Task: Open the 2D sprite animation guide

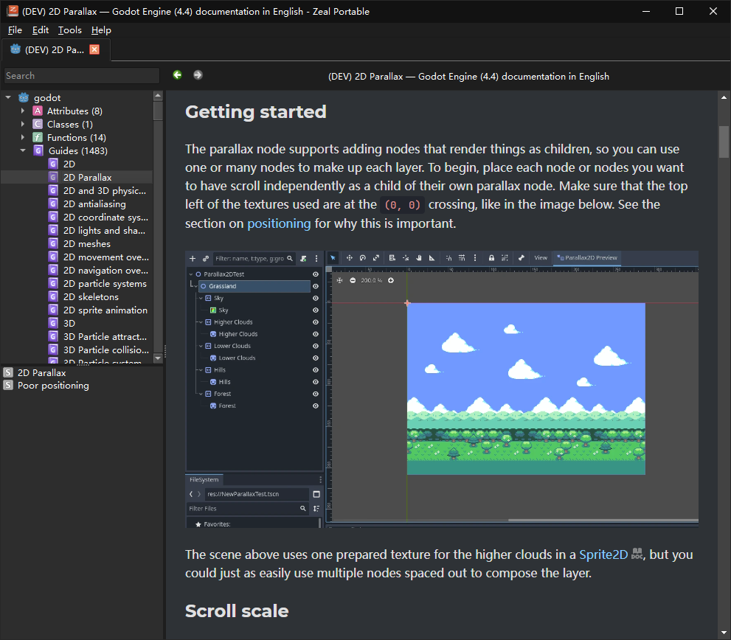Action: pyautogui.click(x=105, y=310)
